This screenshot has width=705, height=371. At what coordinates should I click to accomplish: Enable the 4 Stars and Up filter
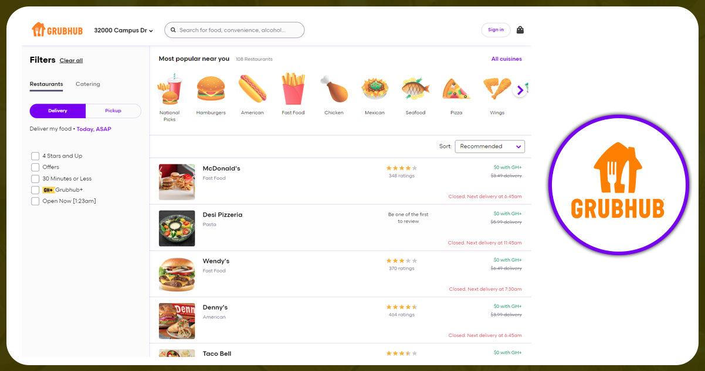[x=36, y=156]
